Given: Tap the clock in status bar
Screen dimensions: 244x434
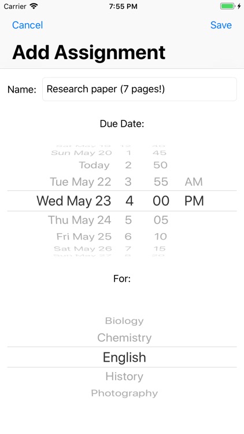Looking at the screenshot, I should click(123, 6).
